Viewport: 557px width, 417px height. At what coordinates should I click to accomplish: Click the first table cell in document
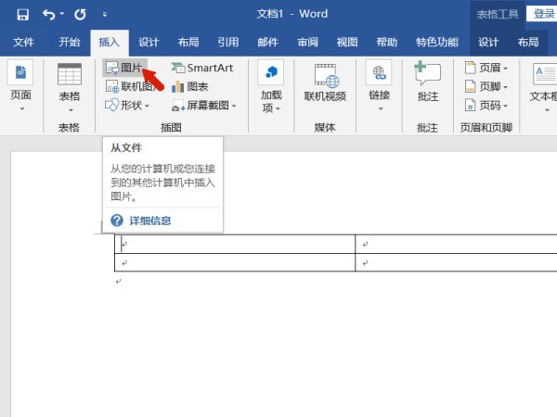232,245
